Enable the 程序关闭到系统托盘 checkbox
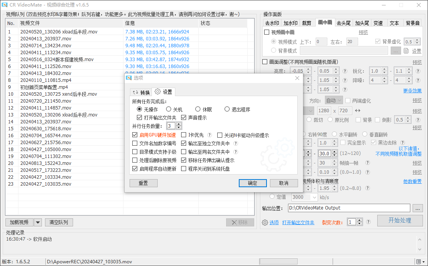Viewport: 428px width, 266px height. [x=183, y=169]
